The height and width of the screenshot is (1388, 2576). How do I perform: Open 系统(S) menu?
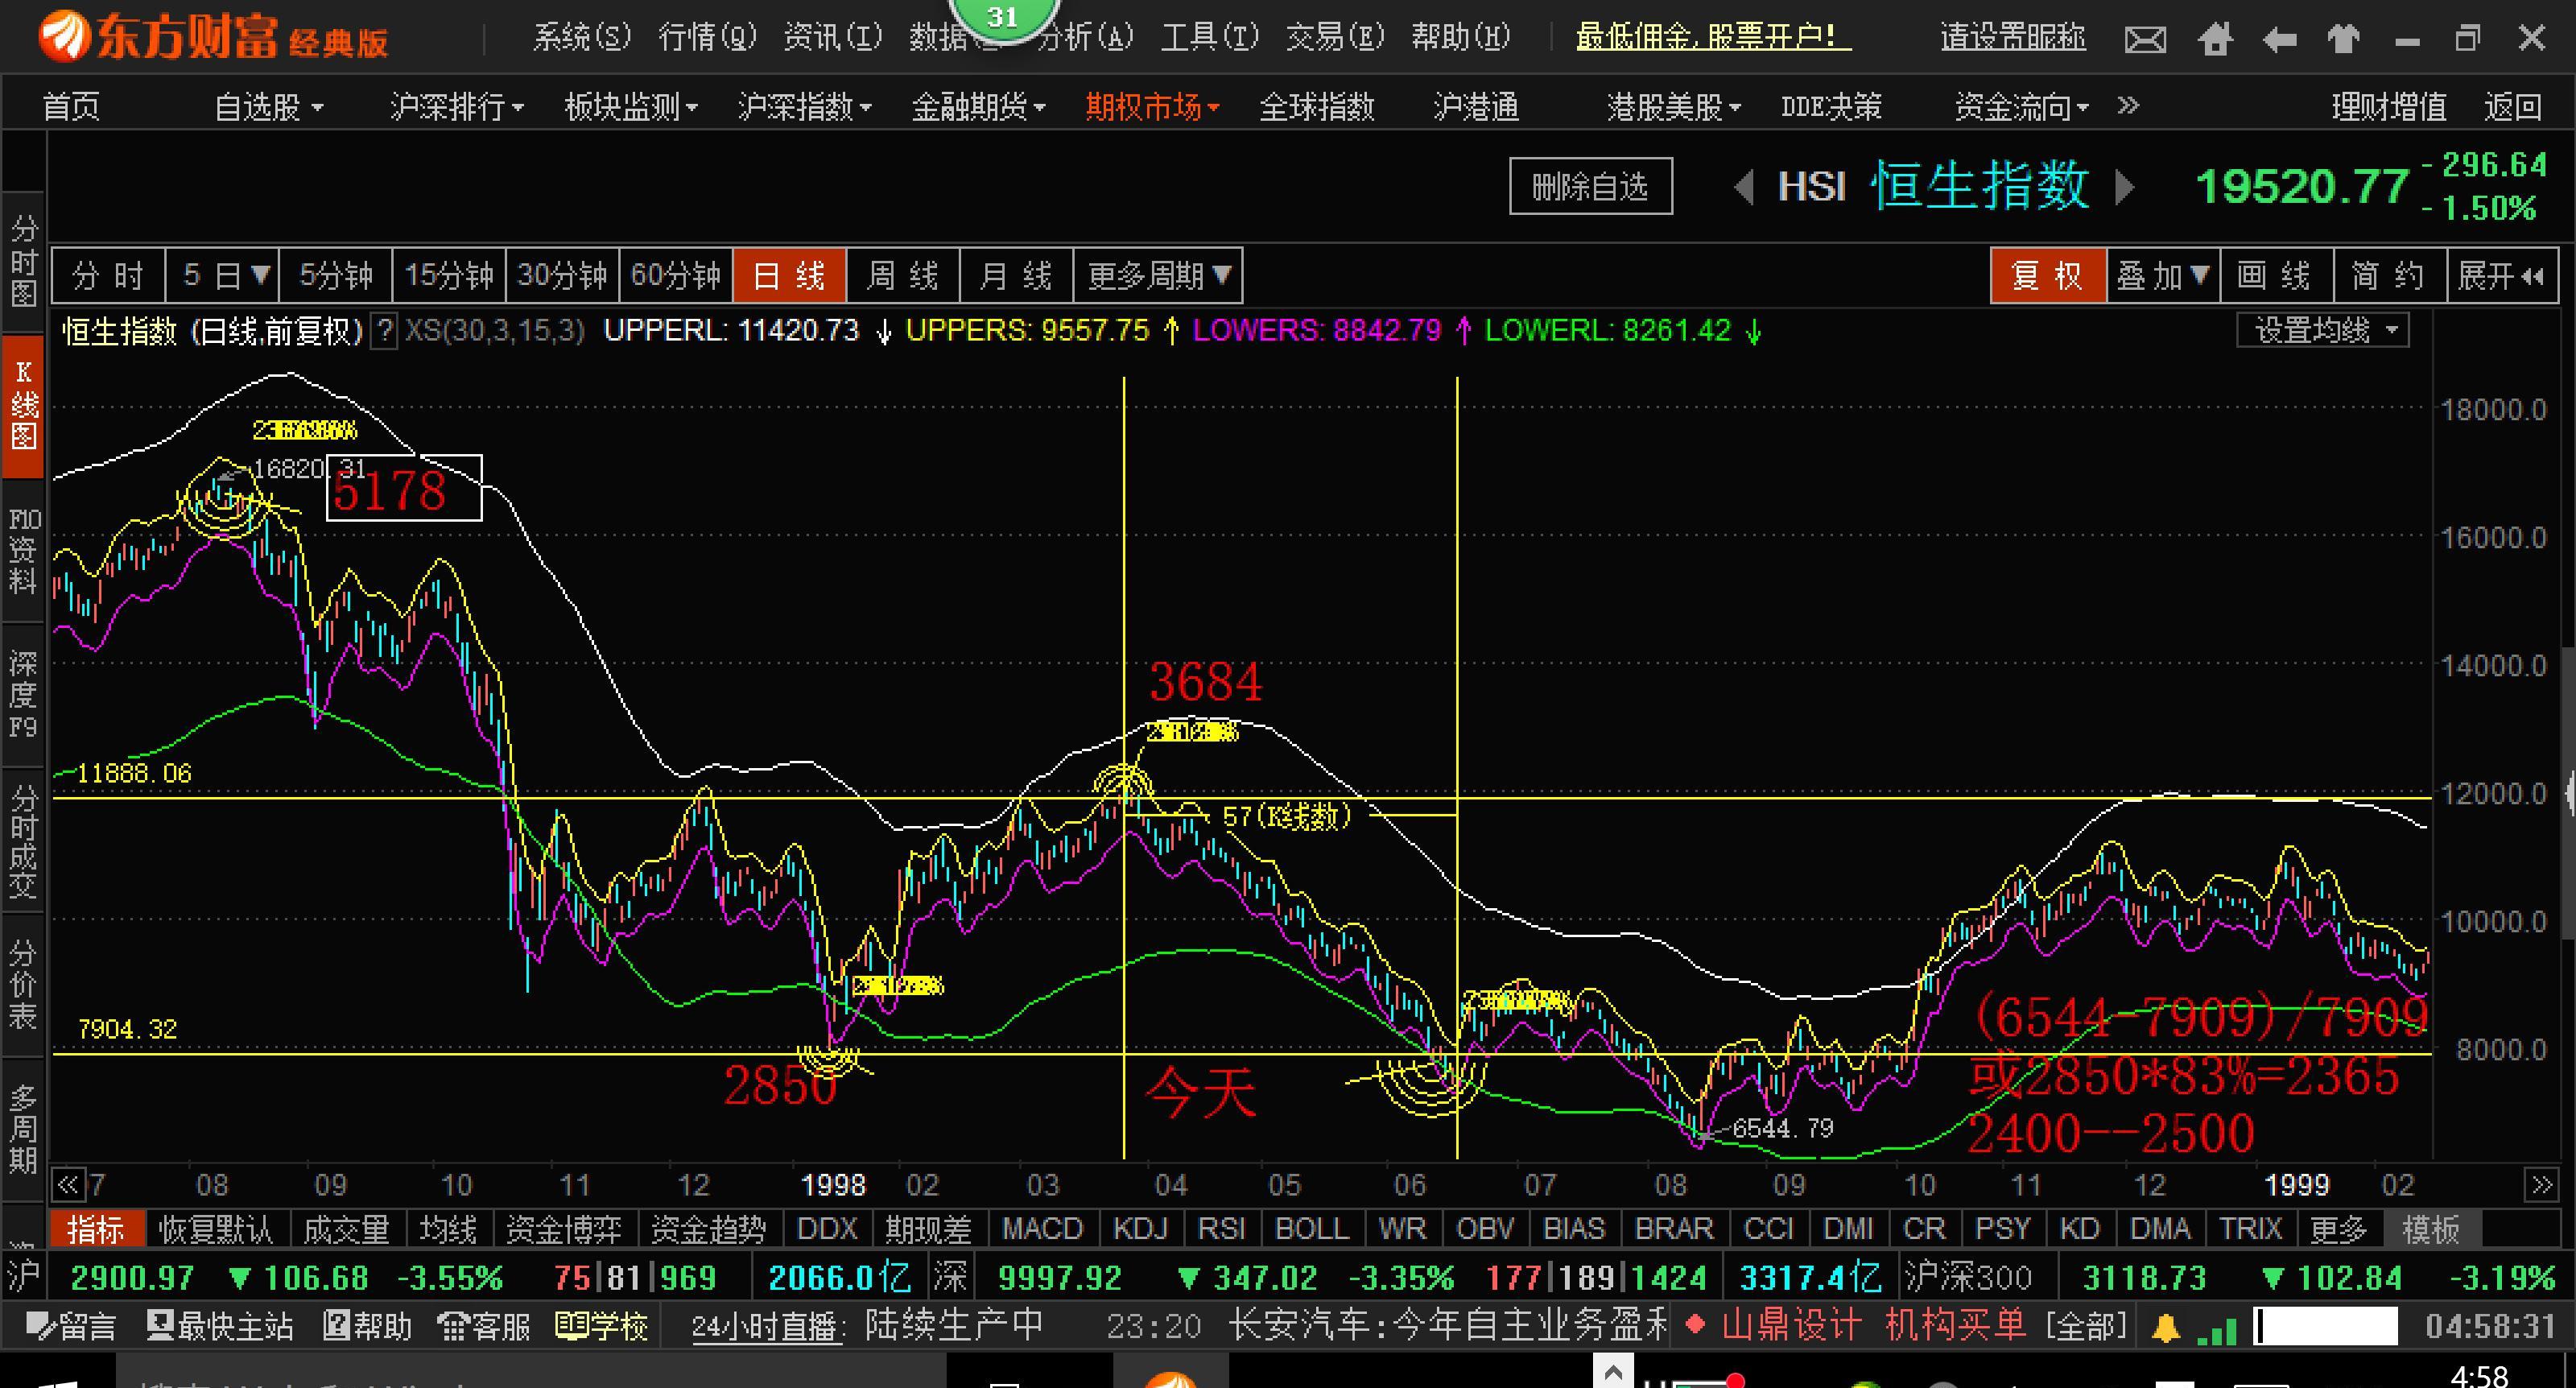[582, 37]
